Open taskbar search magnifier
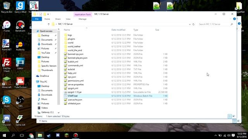Image resolution: width=248 pixels, height=139 pixels. pyautogui.click(x=13, y=136)
